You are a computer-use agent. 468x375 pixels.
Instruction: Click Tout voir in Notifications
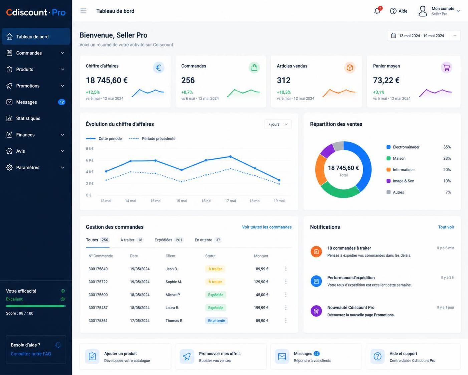[446, 227]
